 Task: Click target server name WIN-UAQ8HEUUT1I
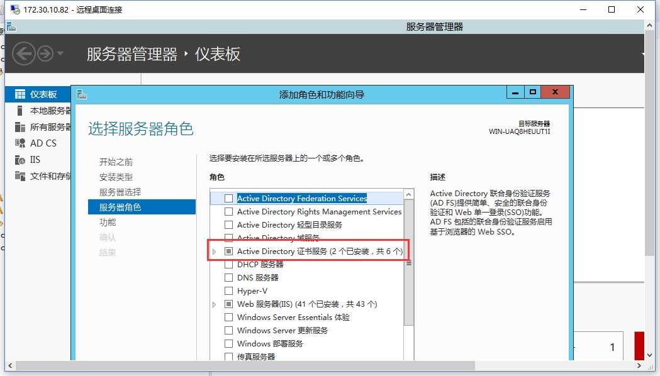[520, 131]
